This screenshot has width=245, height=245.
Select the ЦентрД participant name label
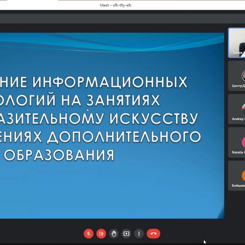(238, 86)
